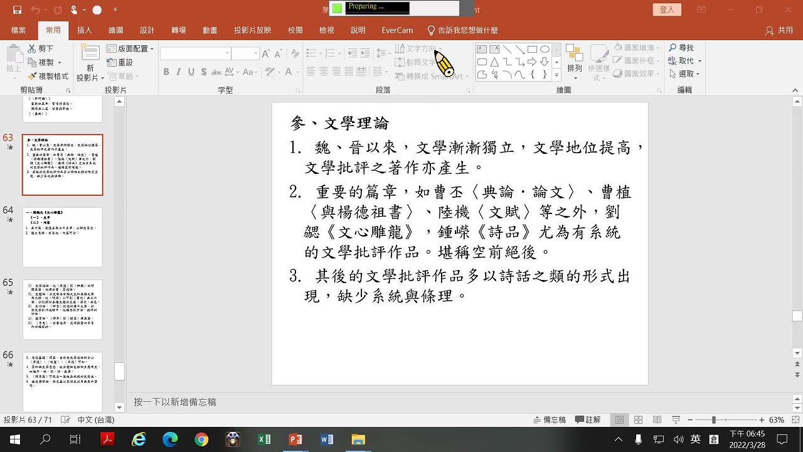Expand the 版面配置 layout dropdown

coord(130,48)
